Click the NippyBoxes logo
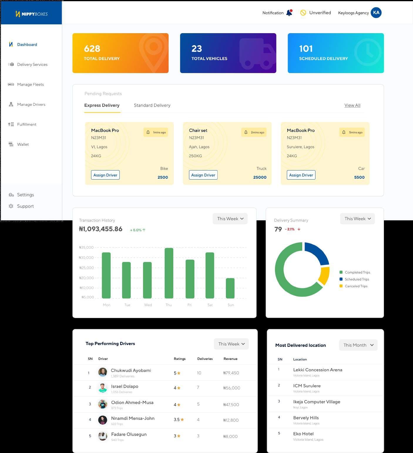 tap(31, 14)
